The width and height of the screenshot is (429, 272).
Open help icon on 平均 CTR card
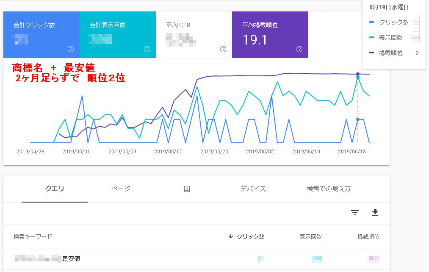click(x=223, y=49)
